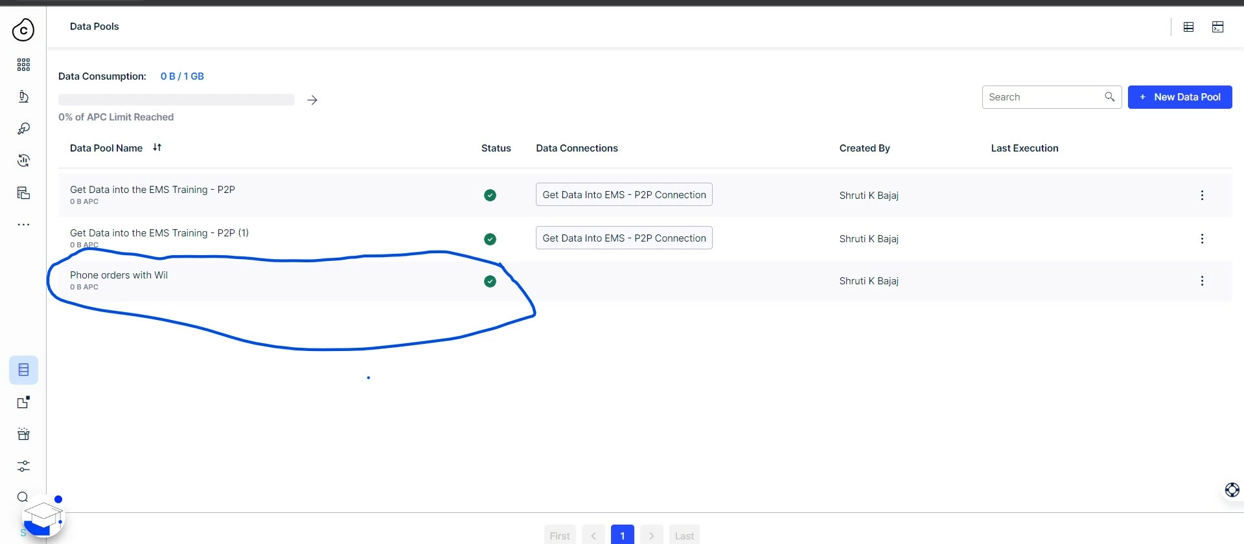Select page 1 in pagination
Viewport: 1244px width, 544px height.
coord(623,535)
